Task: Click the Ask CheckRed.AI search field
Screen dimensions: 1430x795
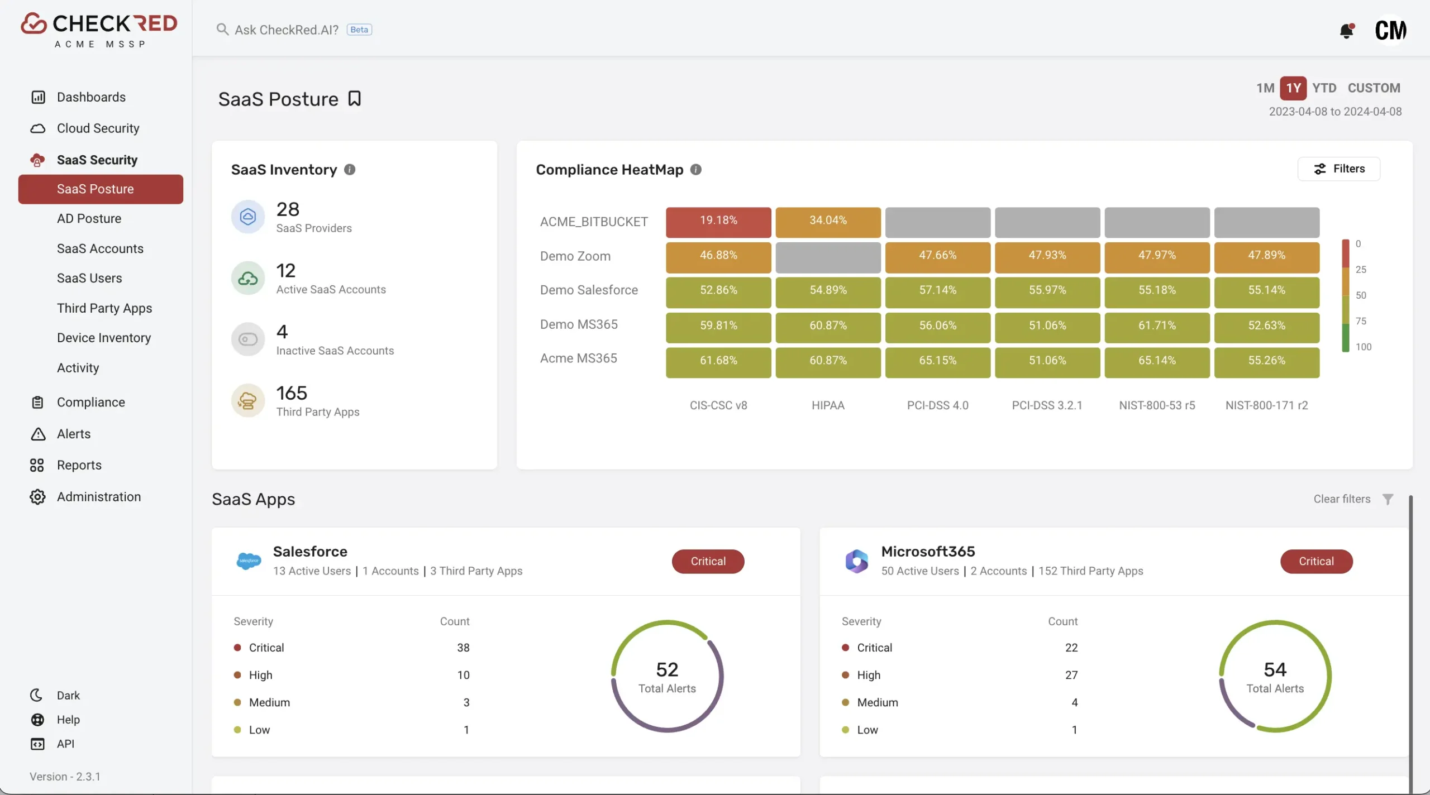Action: point(294,30)
